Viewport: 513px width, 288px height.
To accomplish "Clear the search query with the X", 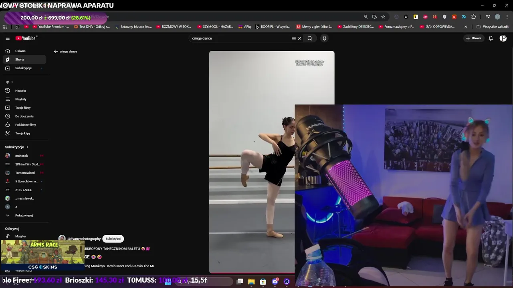I will tap(299, 38).
